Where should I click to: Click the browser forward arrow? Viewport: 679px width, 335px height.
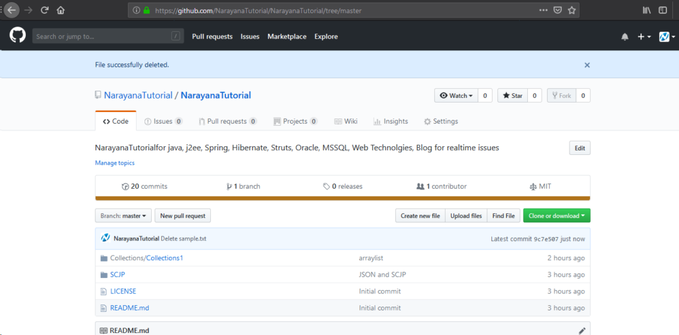tap(29, 11)
